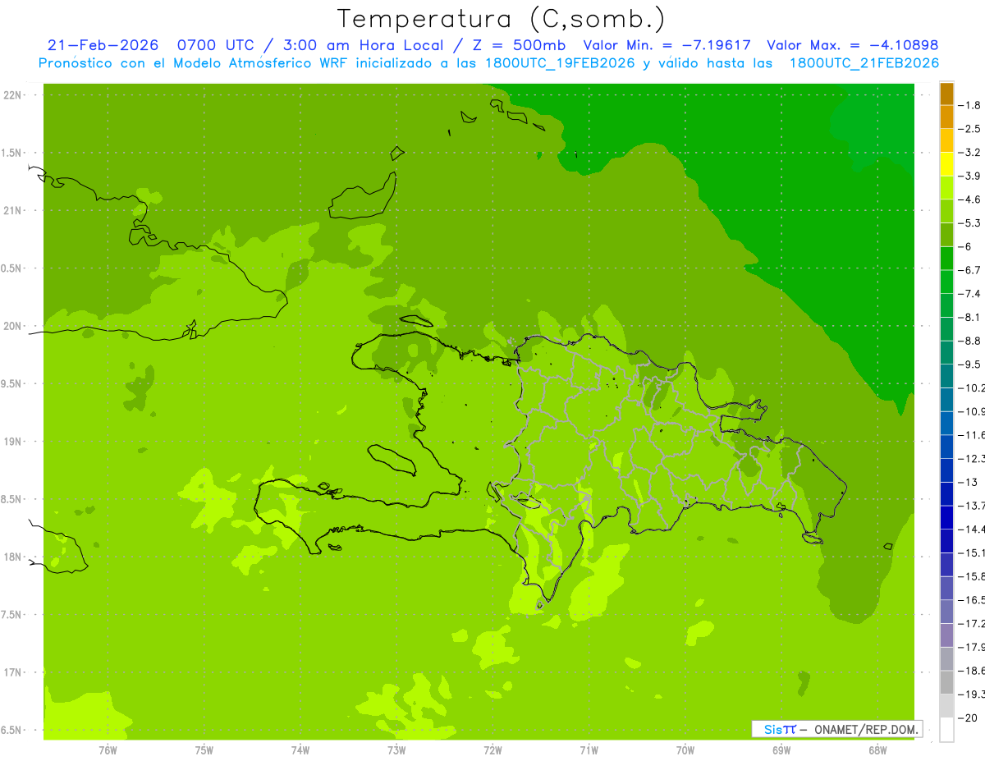Viewport: 985px width, 761px height.
Task: Click the '0.5N' latitude label
Action: click(x=11, y=268)
